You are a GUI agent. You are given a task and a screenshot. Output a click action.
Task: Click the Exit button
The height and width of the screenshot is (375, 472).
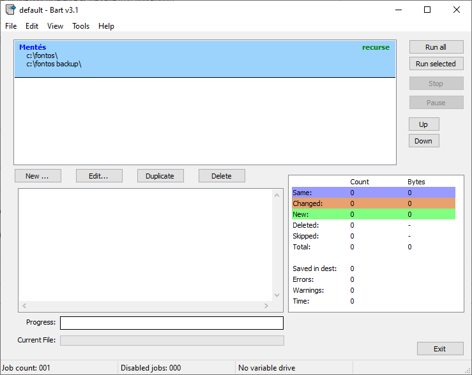coord(439,349)
